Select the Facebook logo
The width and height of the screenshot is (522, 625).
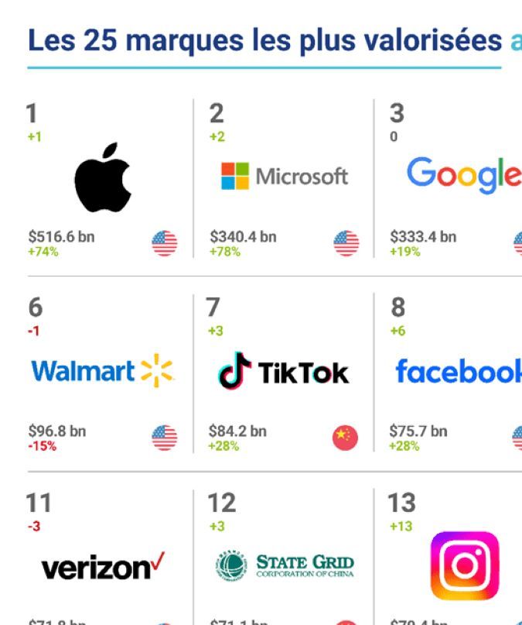(459, 371)
